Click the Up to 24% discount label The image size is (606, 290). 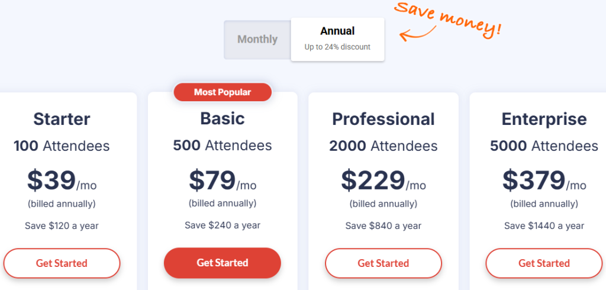tap(337, 47)
